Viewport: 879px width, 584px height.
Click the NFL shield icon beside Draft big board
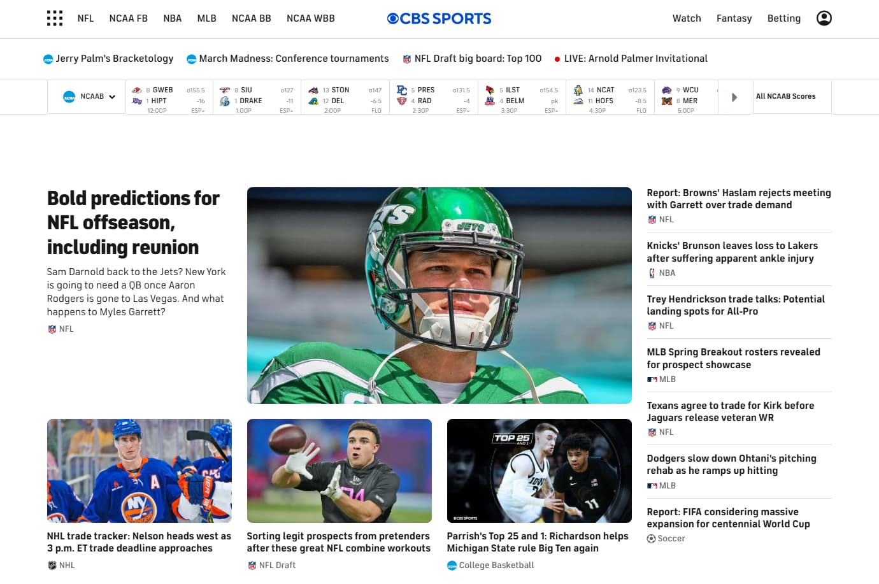[x=407, y=59]
